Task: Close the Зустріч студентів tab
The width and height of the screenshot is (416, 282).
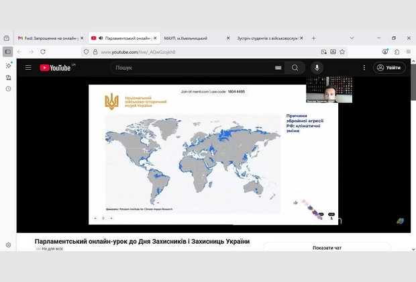Action: (301, 38)
